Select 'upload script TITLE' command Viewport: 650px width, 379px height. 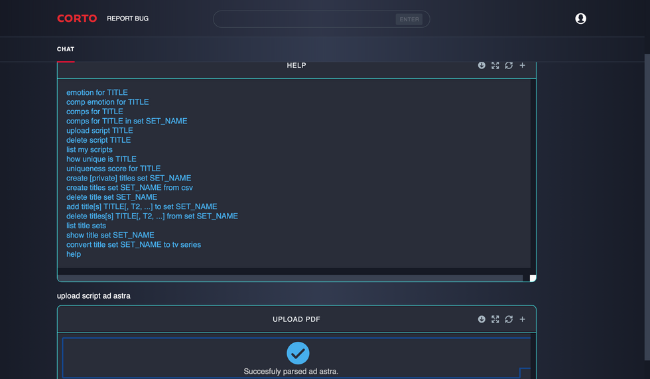pos(99,131)
